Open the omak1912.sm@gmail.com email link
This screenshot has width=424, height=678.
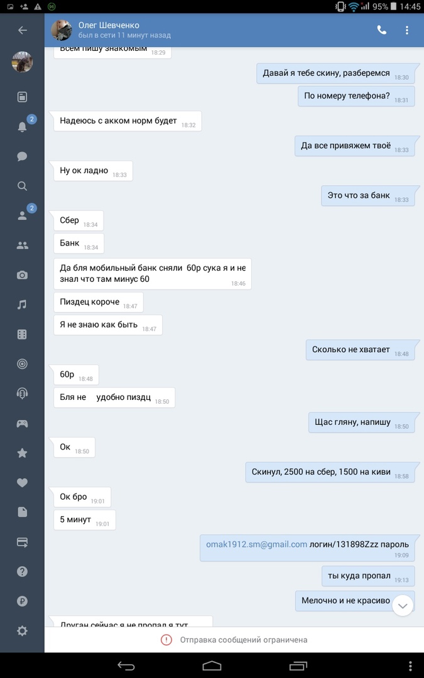point(256,544)
